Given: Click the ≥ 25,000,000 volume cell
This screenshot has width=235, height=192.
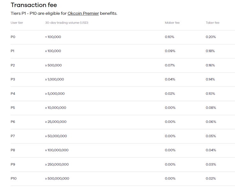Looking at the screenshot, I should pyautogui.click(x=56, y=122).
